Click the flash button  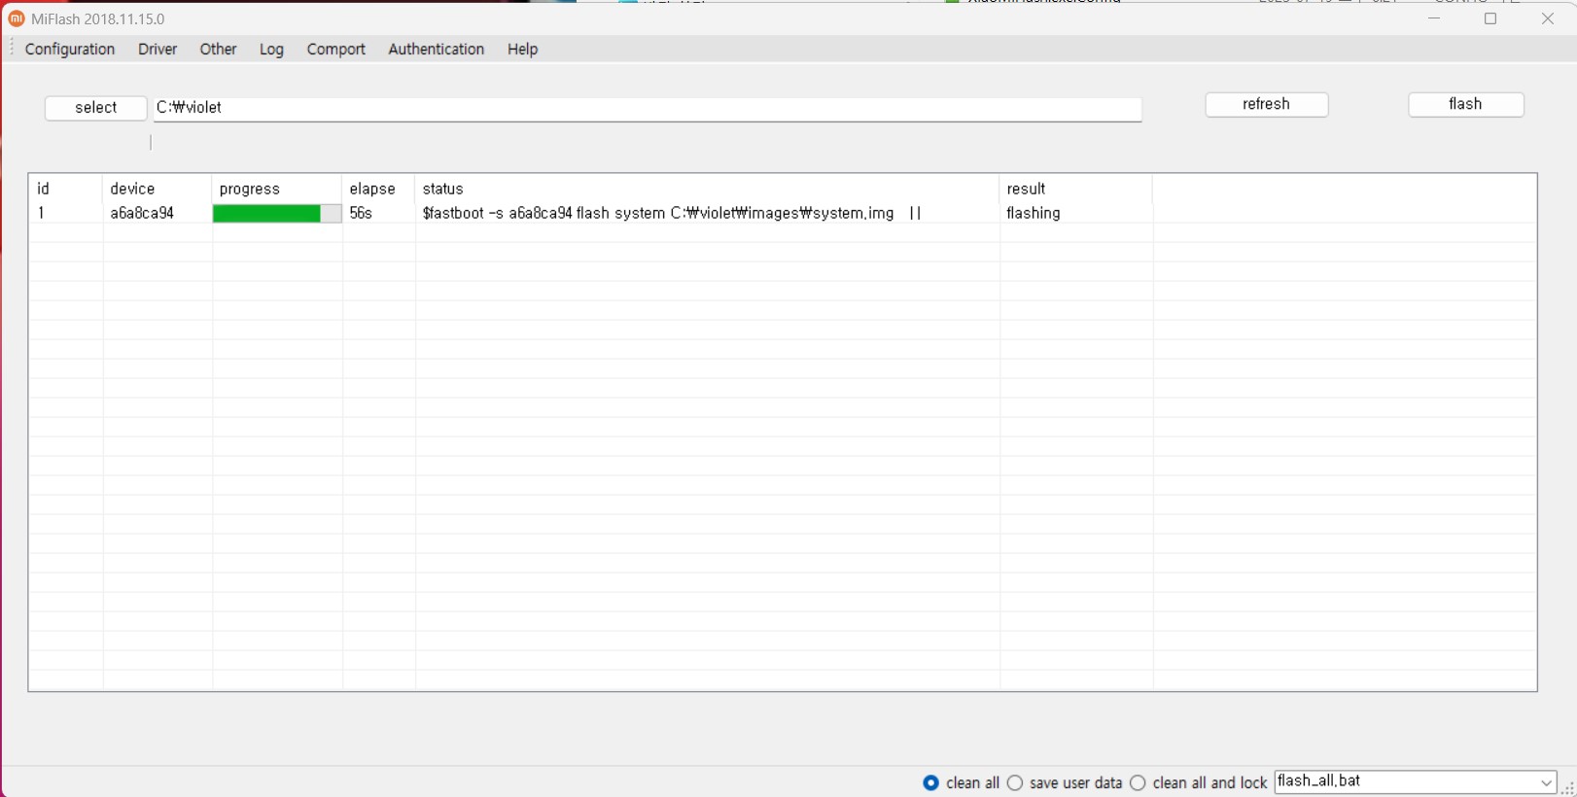[1466, 105]
